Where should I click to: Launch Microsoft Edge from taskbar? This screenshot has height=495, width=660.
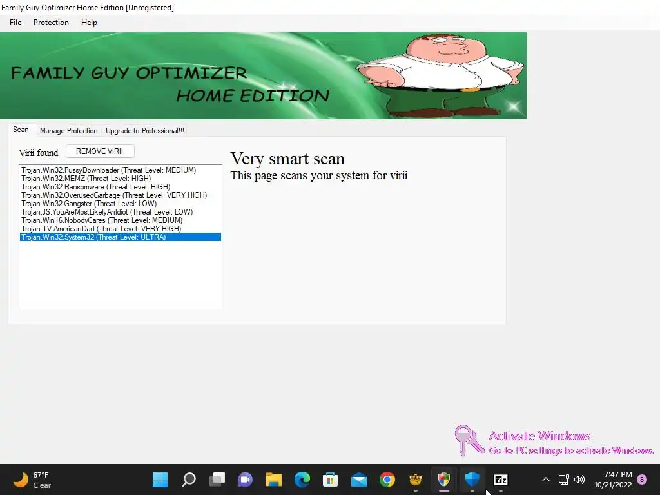click(x=302, y=480)
